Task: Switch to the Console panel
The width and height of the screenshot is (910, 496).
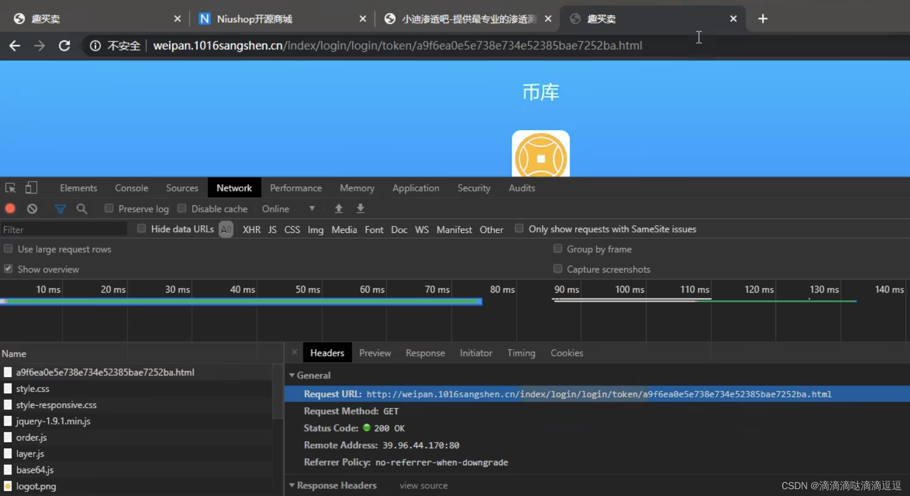Action: click(131, 188)
